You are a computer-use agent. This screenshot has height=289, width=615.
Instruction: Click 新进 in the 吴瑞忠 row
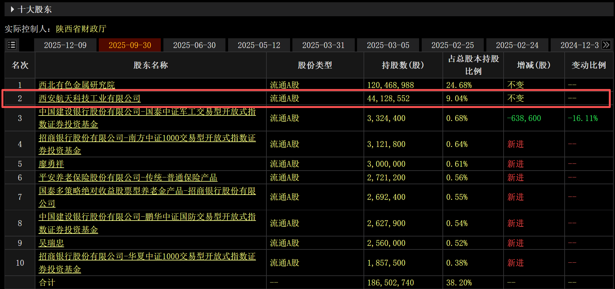(516, 243)
